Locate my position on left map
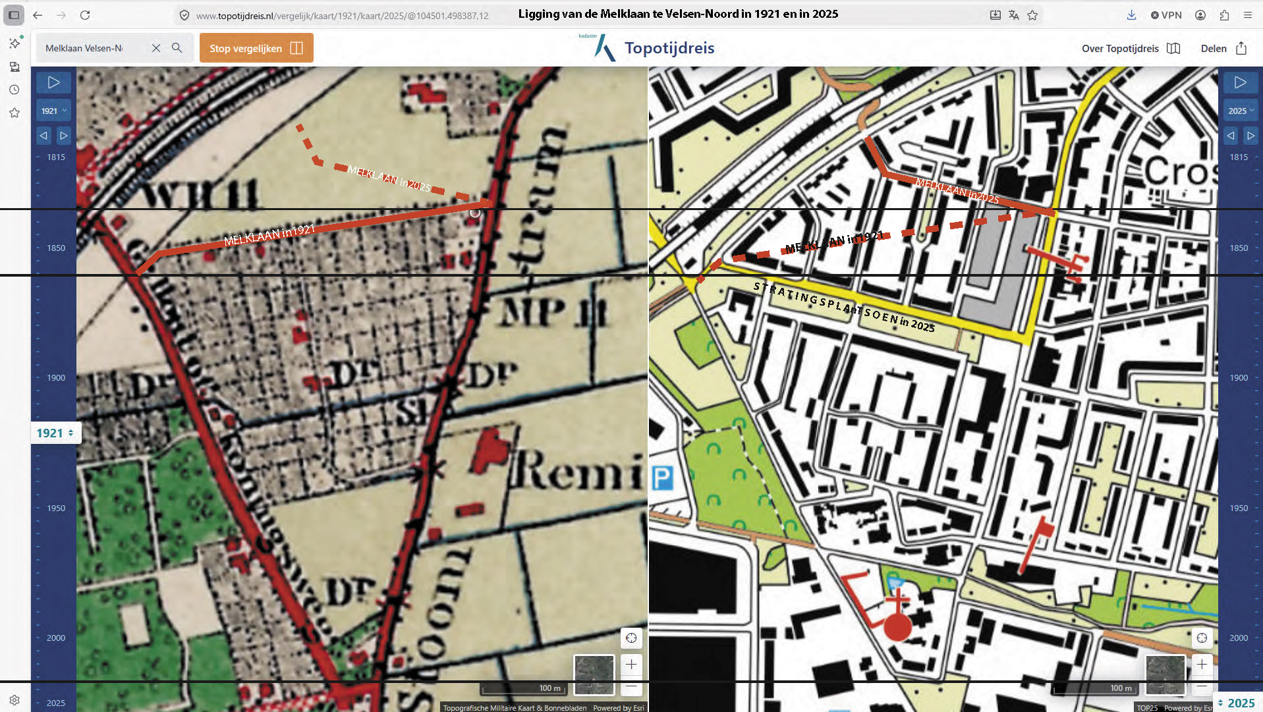1263x712 pixels. pyautogui.click(x=631, y=638)
